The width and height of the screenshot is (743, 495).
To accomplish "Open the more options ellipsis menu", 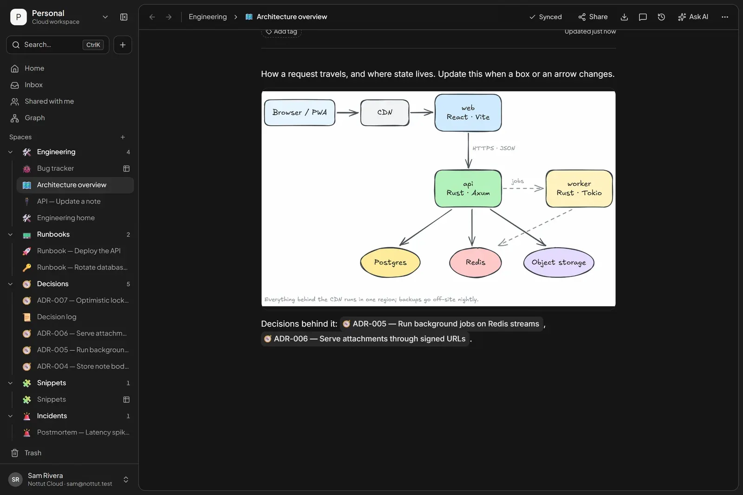I will coord(725,17).
